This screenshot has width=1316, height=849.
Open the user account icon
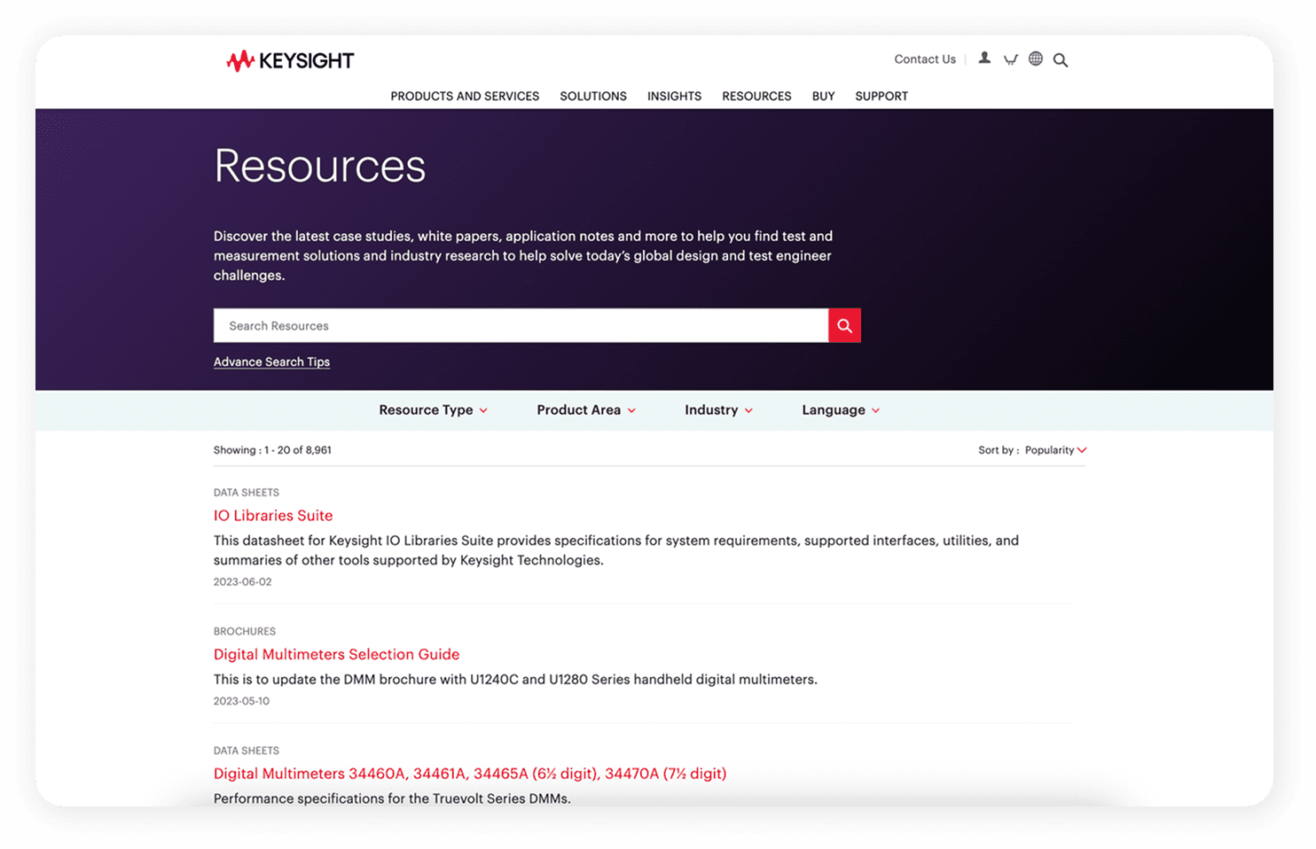coord(984,58)
